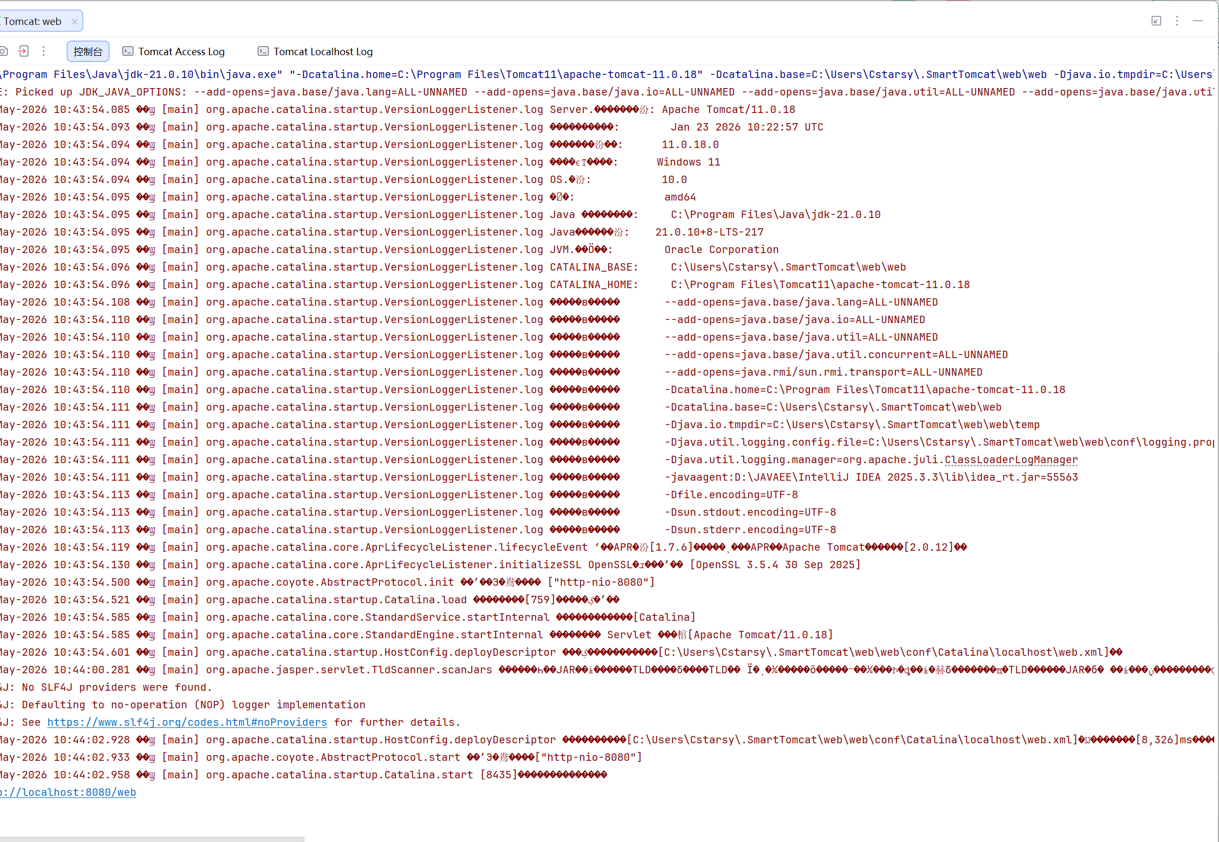Click the version number "11.0.18.0"
The height and width of the screenshot is (842, 1219).
pyautogui.click(x=690, y=144)
